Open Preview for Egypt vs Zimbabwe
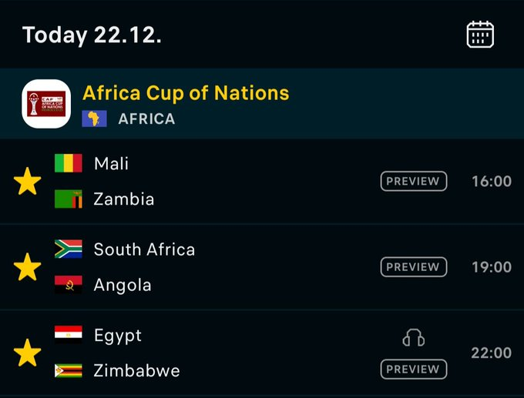This screenshot has height=398, width=524. coord(414,369)
